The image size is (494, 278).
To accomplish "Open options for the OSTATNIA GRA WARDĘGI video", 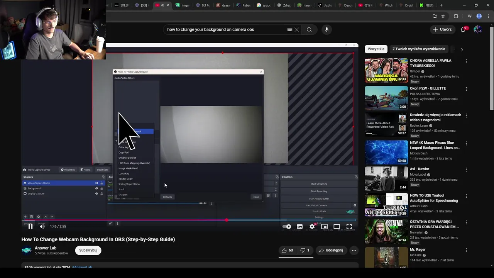I will tap(466, 222).
